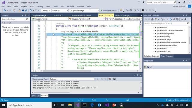Select System.Windows.Forms reference

166,45
